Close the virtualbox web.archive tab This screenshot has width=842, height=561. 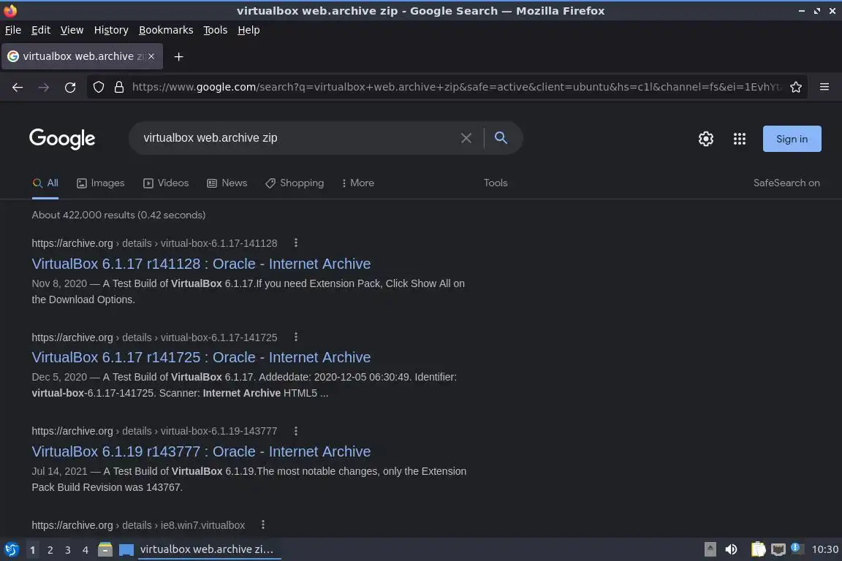[x=151, y=56]
